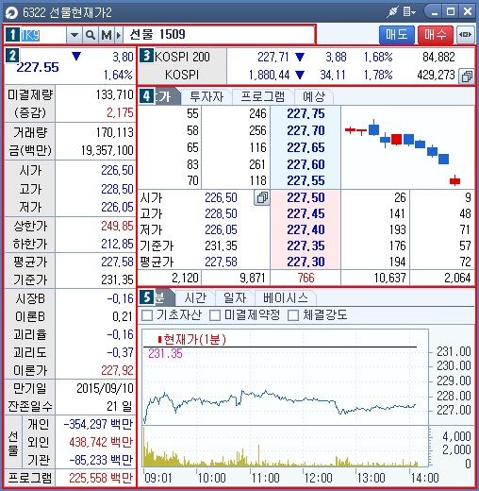Click the red candlestick in mini chart

click(396, 139)
